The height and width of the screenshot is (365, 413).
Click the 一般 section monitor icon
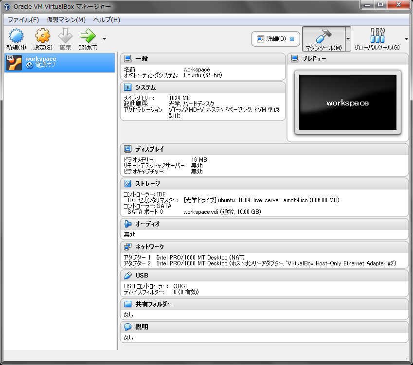click(x=128, y=58)
